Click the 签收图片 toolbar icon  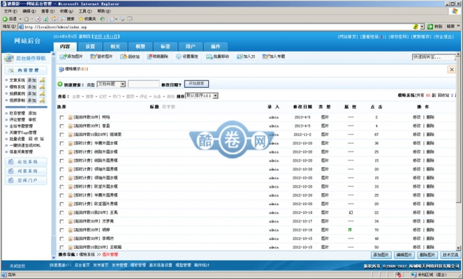(93, 56)
